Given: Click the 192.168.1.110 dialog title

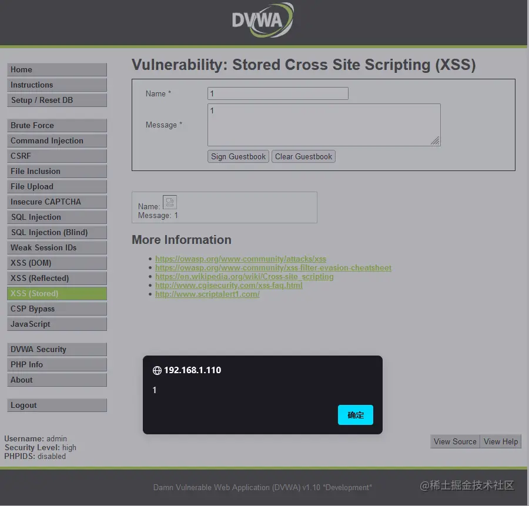Looking at the screenshot, I should click(192, 370).
